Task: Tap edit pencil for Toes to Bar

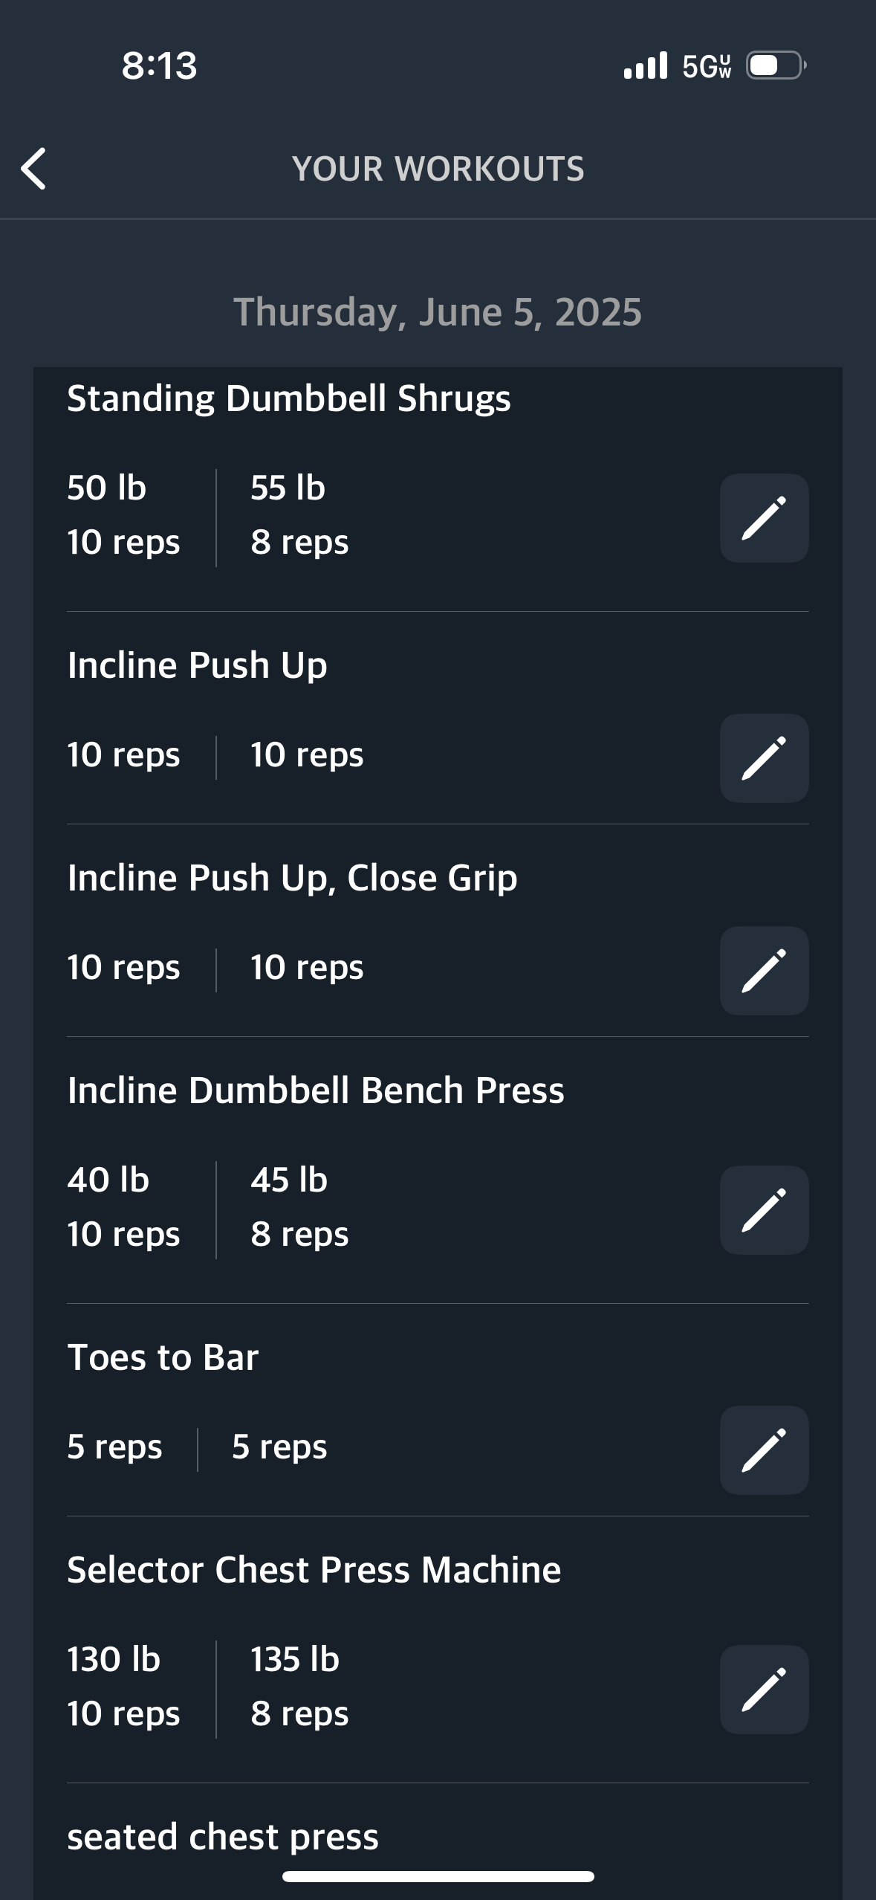Action: pos(764,1450)
